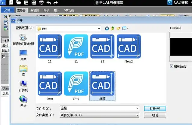Click the 打开(O) button

(x=155, y=108)
